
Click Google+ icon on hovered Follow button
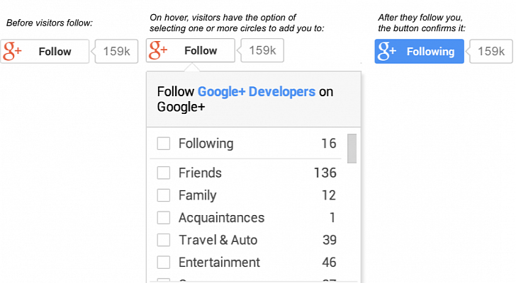[158, 51]
